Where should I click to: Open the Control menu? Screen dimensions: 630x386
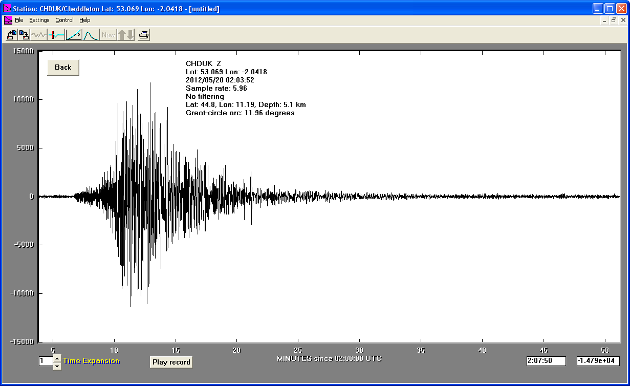click(x=64, y=20)
